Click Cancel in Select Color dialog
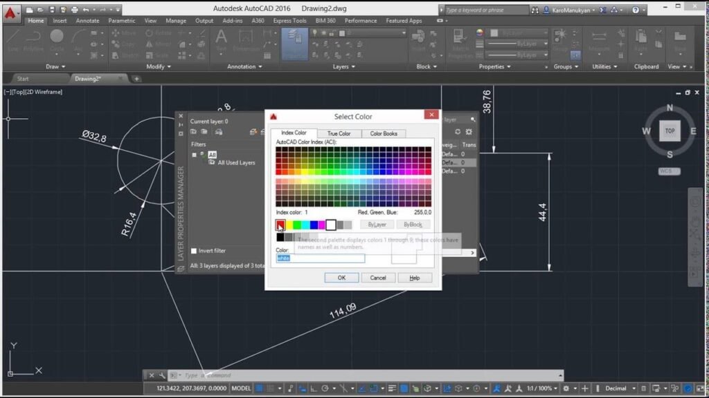This screenshot has width=709, height=398. point(378,278)
